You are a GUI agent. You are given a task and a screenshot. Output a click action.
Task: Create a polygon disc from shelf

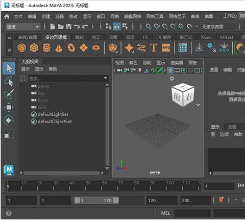point(96,48)
